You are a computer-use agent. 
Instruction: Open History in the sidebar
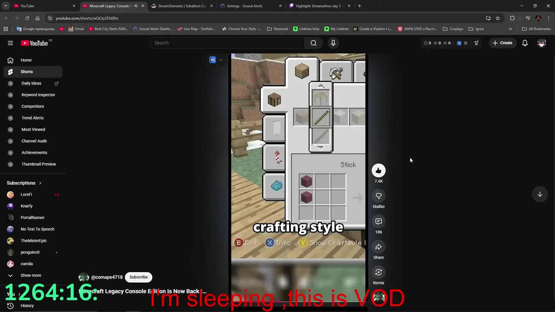pyautogui.click(x=33, y=305)
